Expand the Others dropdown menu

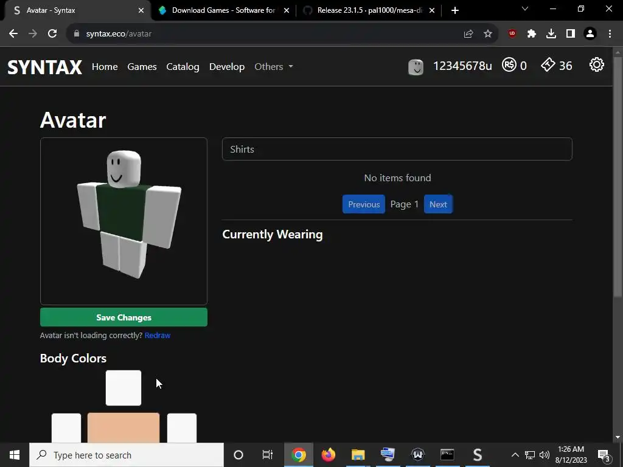274,67
